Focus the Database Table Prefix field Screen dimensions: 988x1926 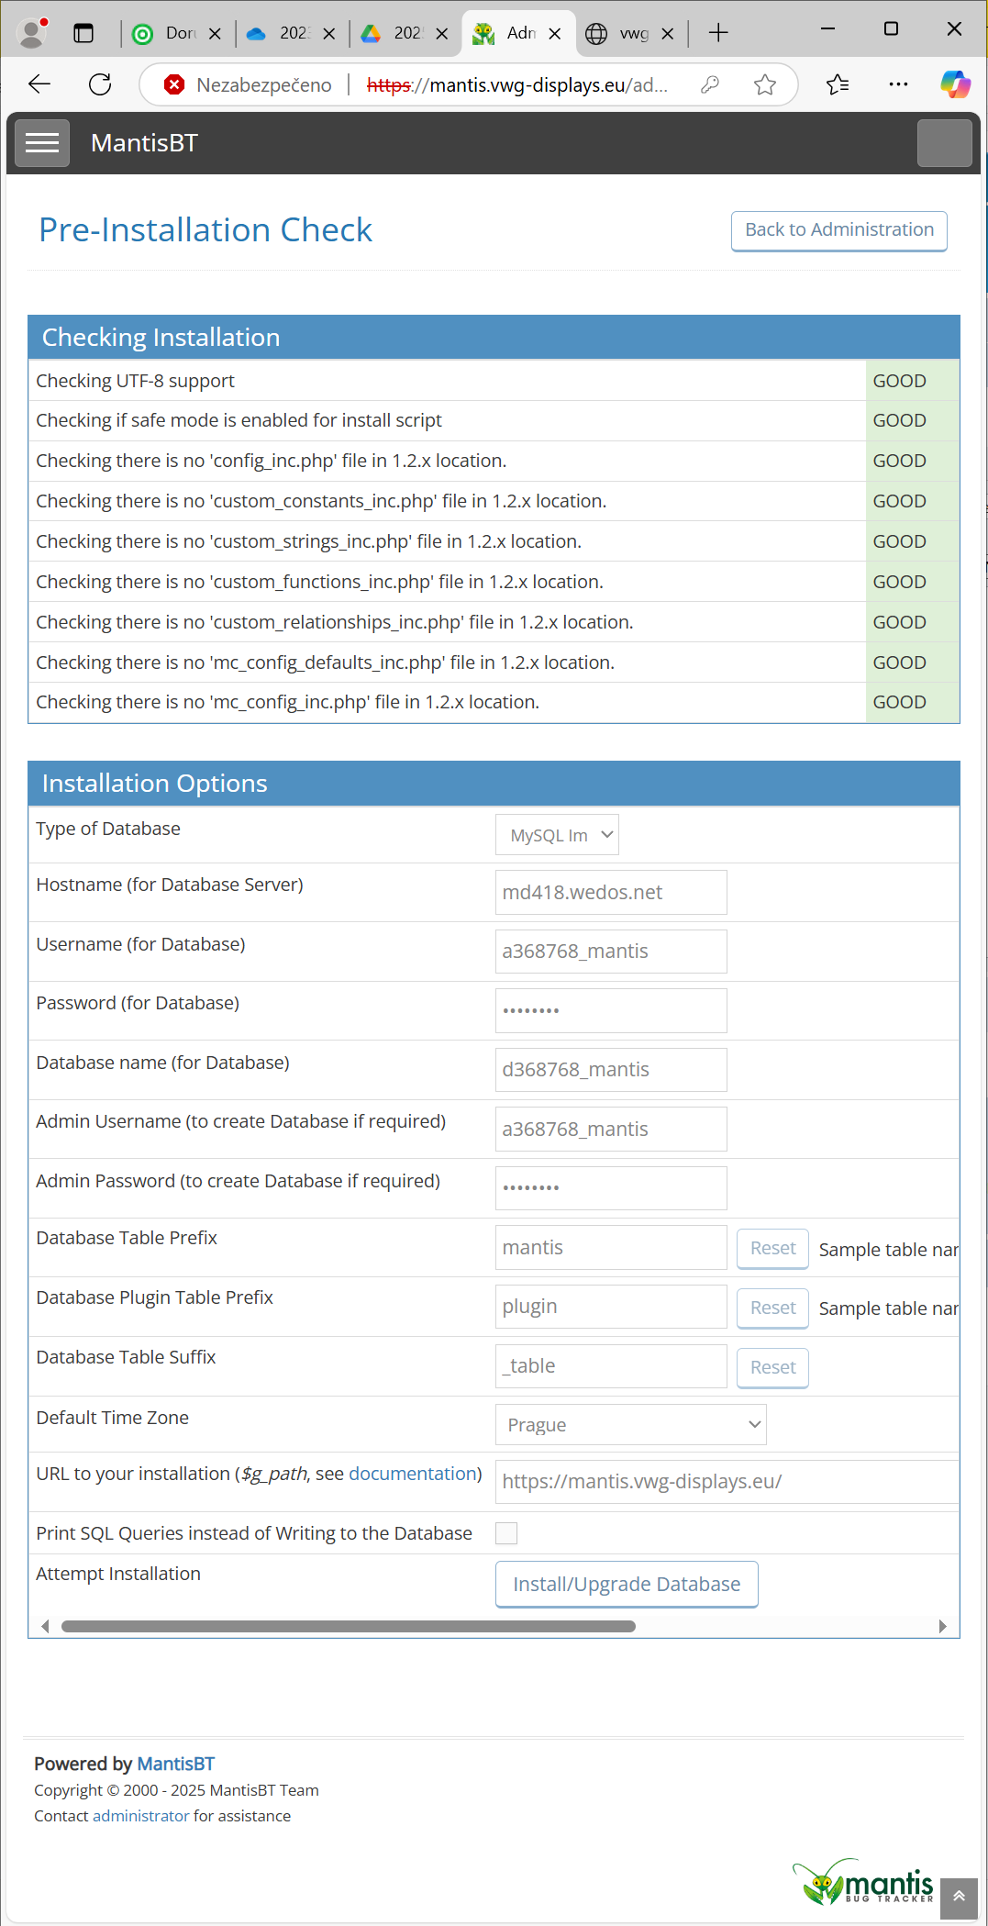click(611, 1248)
